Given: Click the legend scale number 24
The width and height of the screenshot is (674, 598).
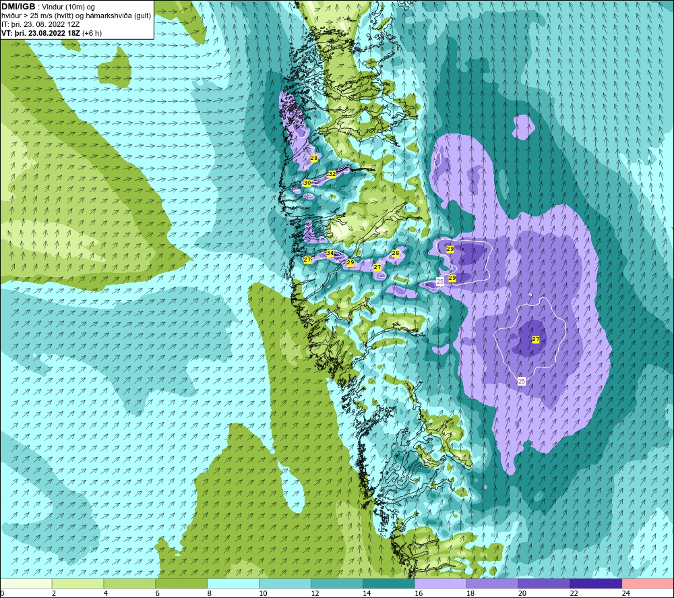Looking at the screenshot, I should tap(626, 593).
